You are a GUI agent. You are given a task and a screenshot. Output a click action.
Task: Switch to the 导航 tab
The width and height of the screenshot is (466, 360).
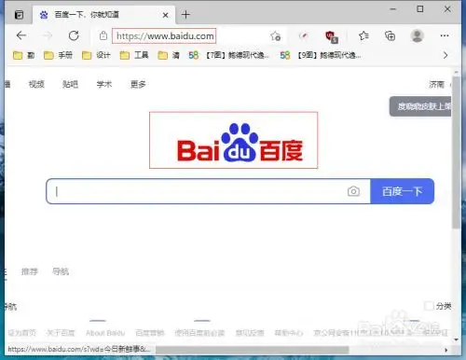61,271
